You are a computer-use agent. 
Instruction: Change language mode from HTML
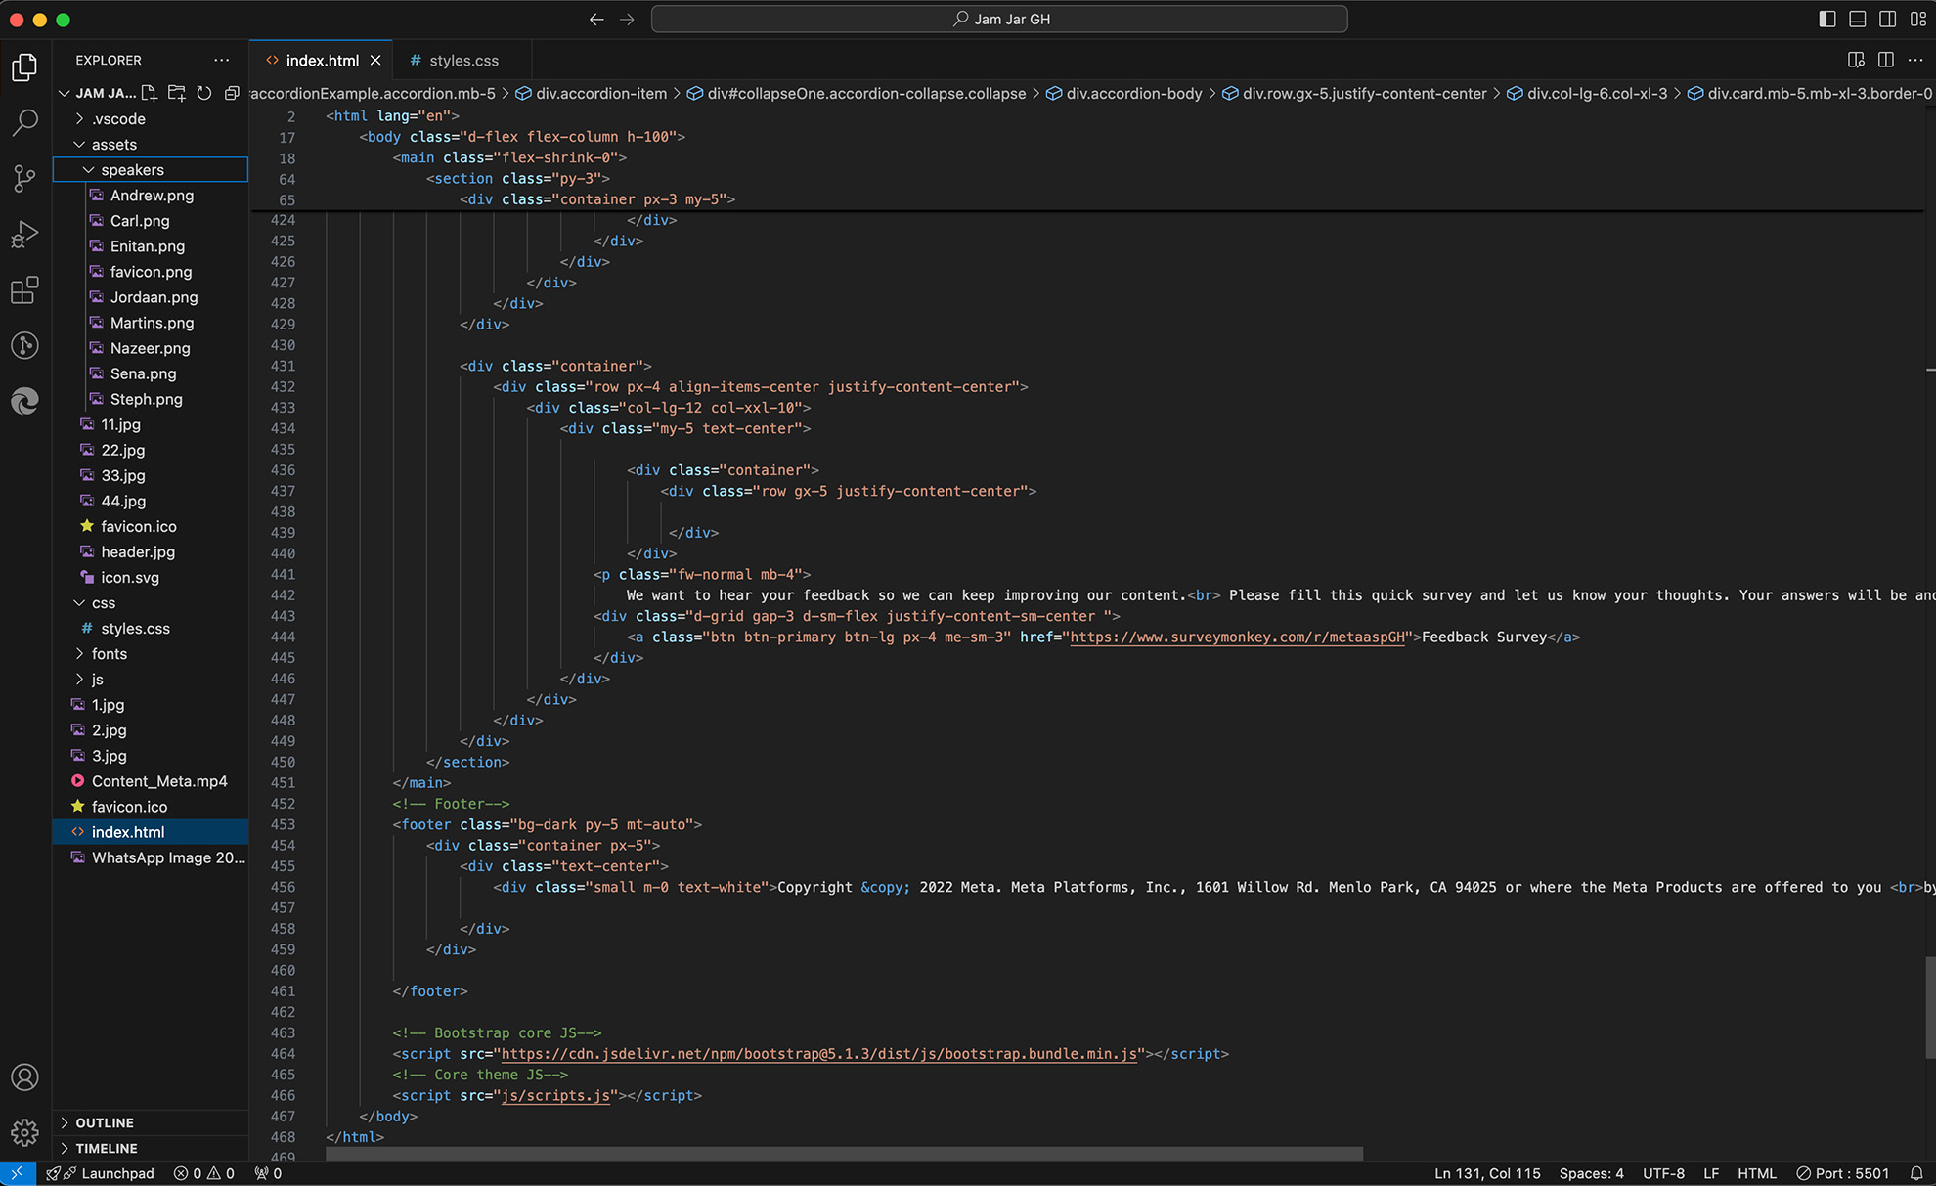[x=1756, y=1173]
